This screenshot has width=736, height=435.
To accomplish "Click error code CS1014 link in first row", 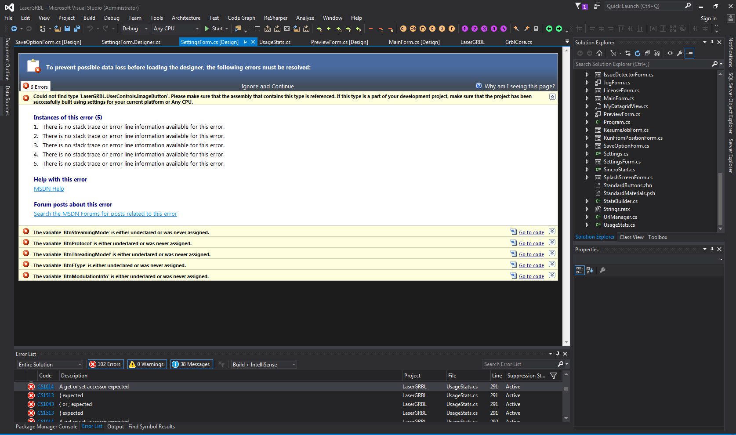I will point(45,387).
